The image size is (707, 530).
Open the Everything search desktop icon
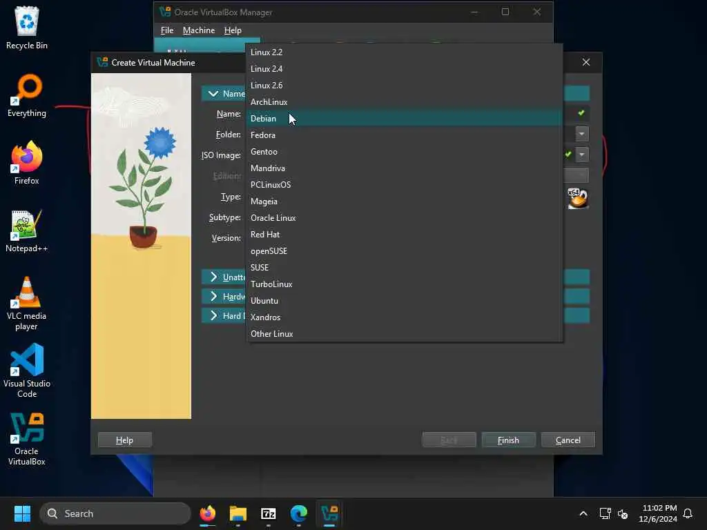pyautogui.click(x=27, y=95)
